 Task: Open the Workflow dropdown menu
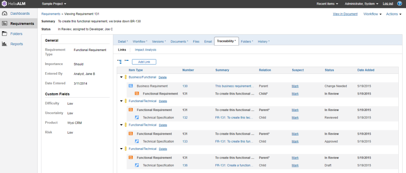372,14
